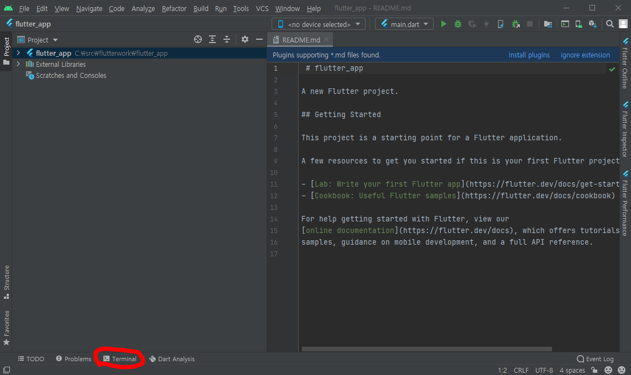
Task: Click the tool window quick access icon
Action: click(7, 370)
